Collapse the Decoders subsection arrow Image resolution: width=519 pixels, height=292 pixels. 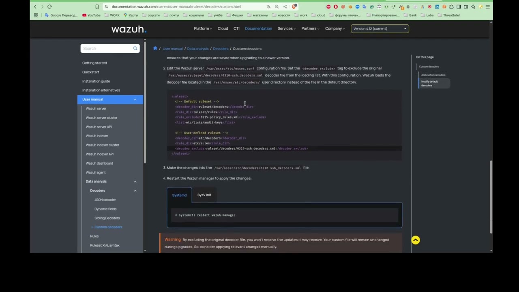point(135,191)
